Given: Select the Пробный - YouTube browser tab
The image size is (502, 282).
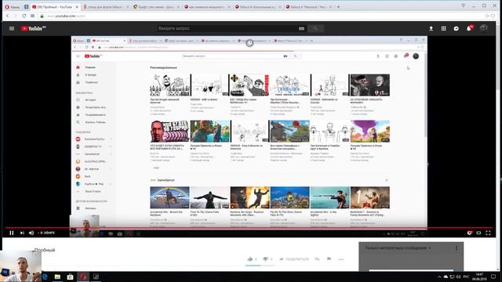Looking at the screenshot, I should pyautogui.click(x=55, y=7).
